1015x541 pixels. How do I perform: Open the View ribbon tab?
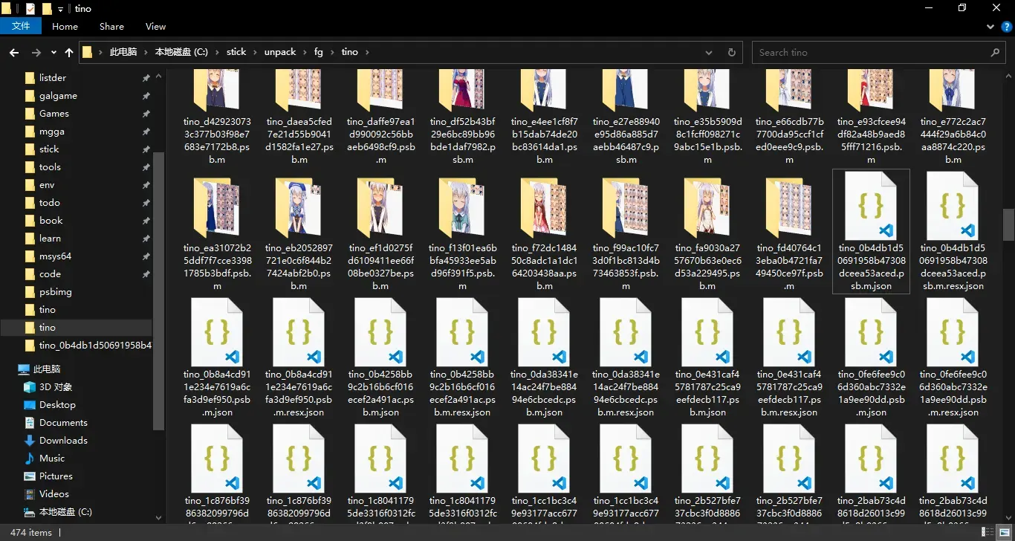tap(155, 26)
